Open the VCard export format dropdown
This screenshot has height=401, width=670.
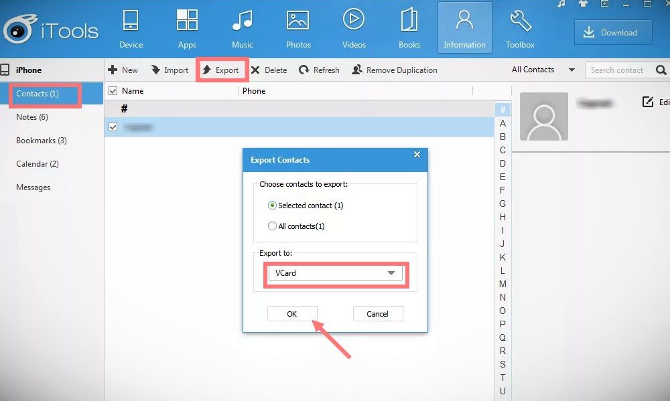pyautogui.click(x=336, y=273)
